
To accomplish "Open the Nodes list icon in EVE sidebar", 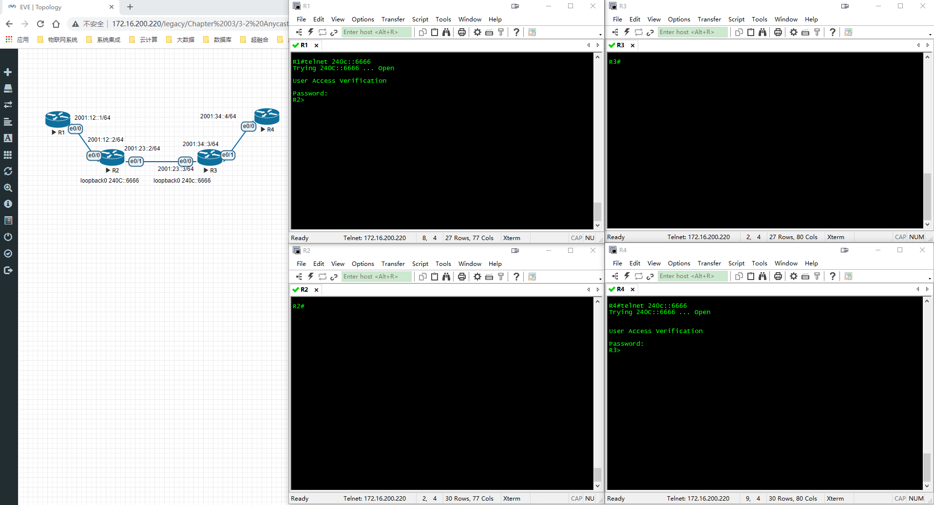I will click(x=8, y=89).
